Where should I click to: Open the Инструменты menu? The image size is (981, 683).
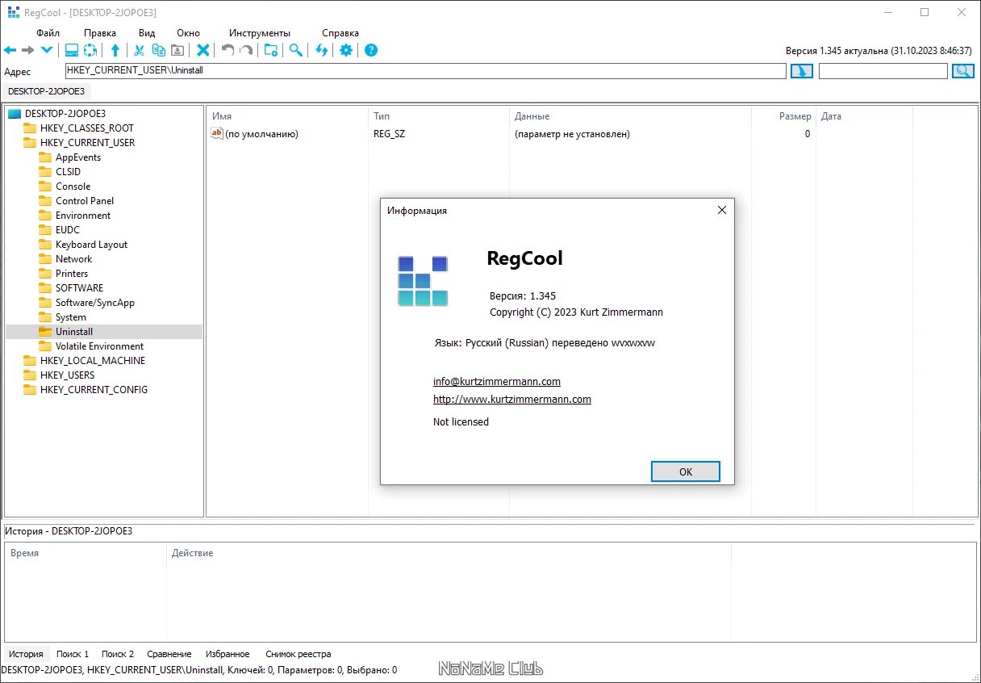click(259, 33)
